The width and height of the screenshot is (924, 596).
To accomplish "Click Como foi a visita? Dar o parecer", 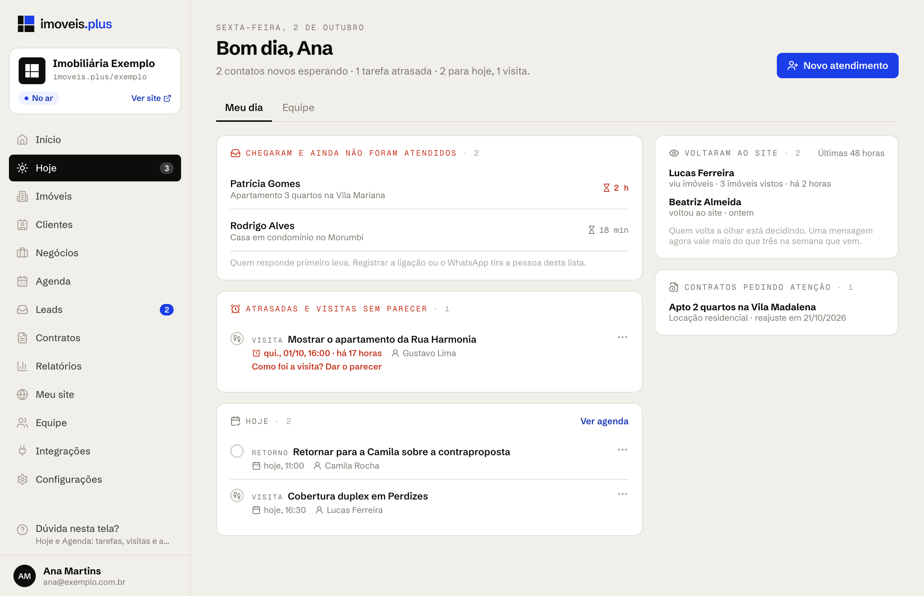I will pyautogui.click(x=317, y=367).
